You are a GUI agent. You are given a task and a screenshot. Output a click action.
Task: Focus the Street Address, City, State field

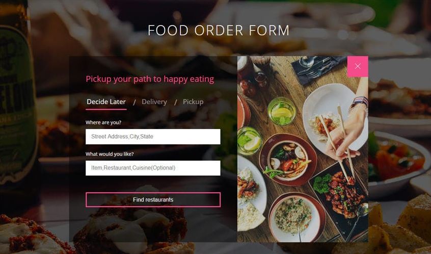[x=153, y=137]
